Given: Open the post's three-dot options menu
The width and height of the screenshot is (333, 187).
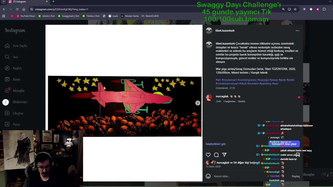Looking at the screenshot, I should (x=297, y=31).
